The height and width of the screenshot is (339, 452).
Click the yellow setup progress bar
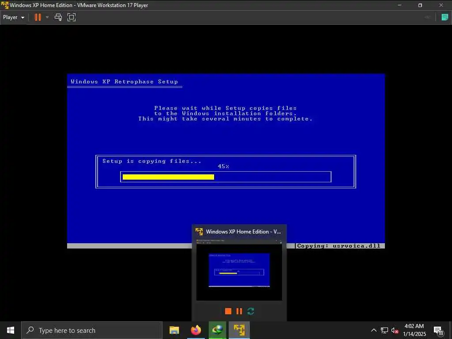click(x=168, y=177)
